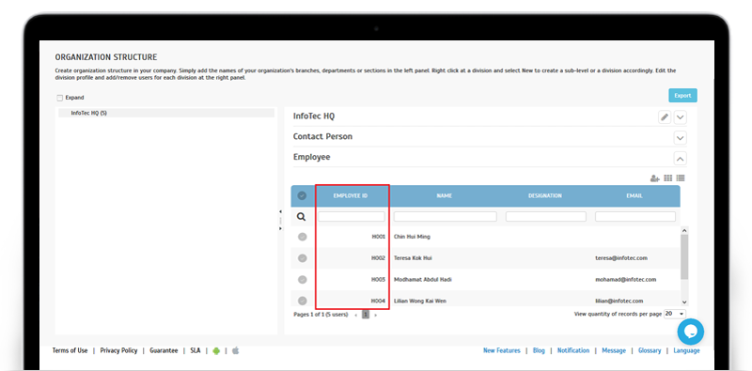752x371 pixels.
Task: Click previous page arrow in pagination
Action: click(355, 316)
